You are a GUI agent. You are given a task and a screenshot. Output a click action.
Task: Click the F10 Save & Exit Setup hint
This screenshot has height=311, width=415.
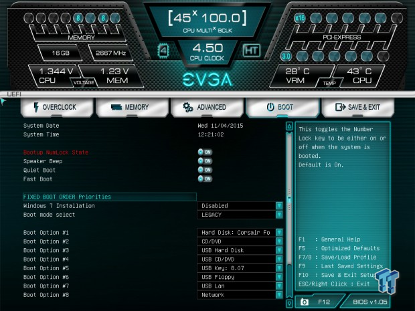pos(337,275)
